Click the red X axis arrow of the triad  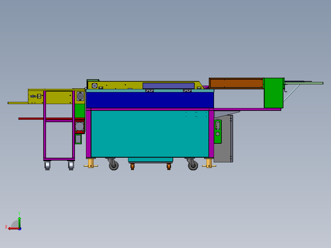coord(13,229)
